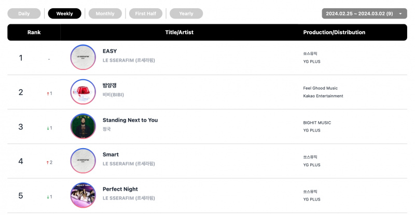The height and width of the screenshot is (215, 415).
Task: Click the red up arrow beside rank 2
Action: click(x=48, y=94)
